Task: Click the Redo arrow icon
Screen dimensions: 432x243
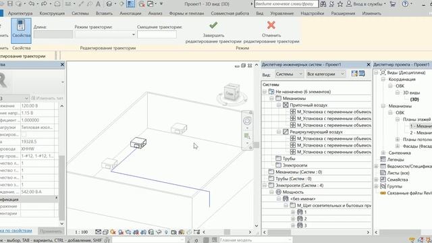Action: click(44, 4)
